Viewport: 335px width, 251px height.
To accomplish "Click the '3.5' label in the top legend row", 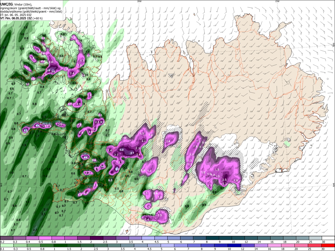I will [x=131, y=242].
